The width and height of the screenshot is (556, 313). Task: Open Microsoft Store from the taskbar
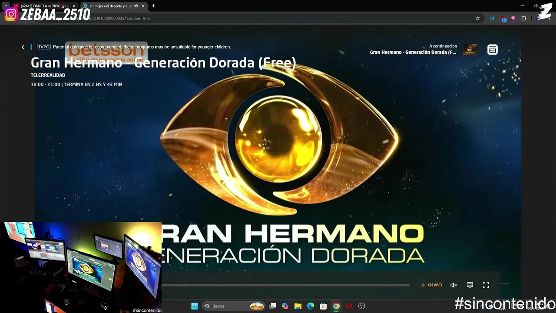(x=323, y=306)
